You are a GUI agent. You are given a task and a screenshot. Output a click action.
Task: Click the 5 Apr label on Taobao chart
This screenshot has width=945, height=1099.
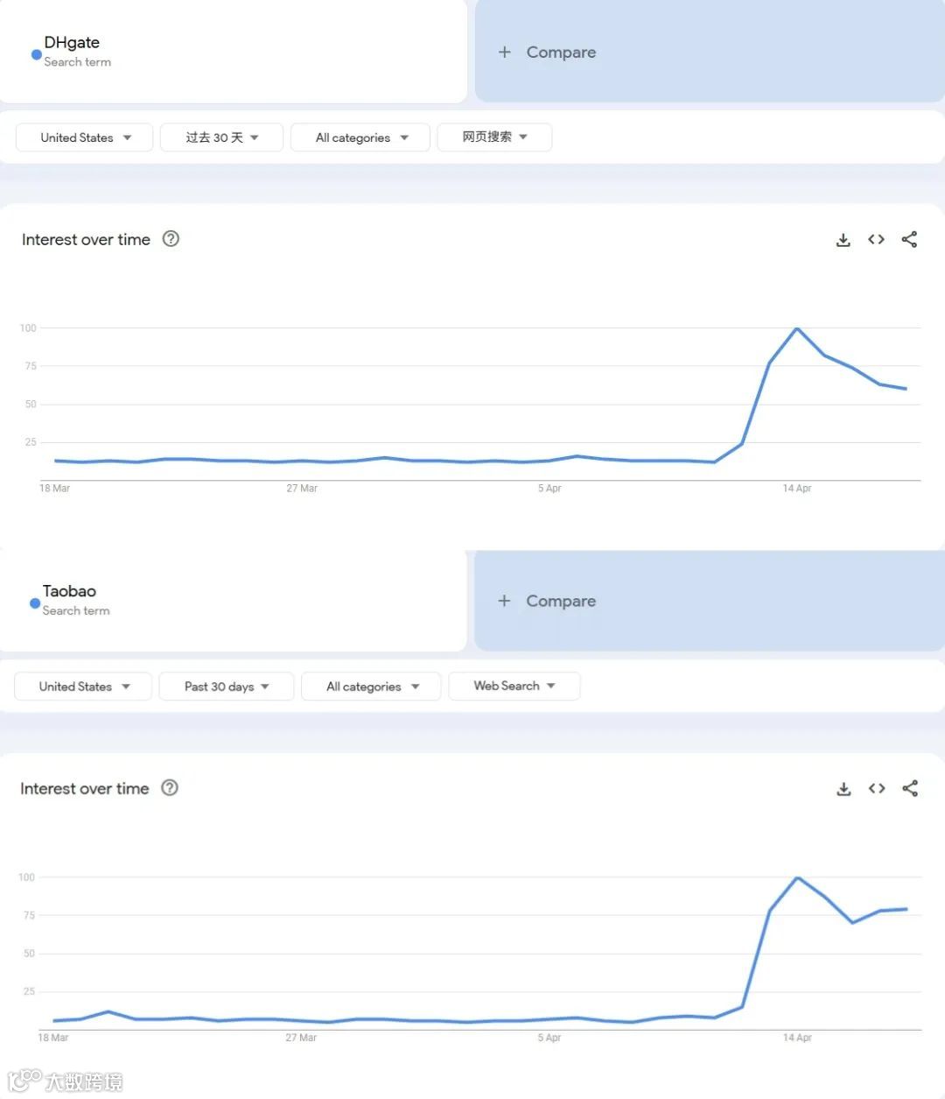[x=549, y=1038]
